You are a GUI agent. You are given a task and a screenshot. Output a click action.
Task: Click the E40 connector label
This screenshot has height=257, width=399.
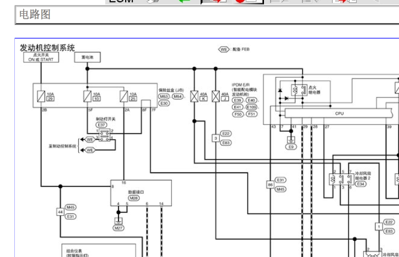pyautogui.click(x=251, y=100)
